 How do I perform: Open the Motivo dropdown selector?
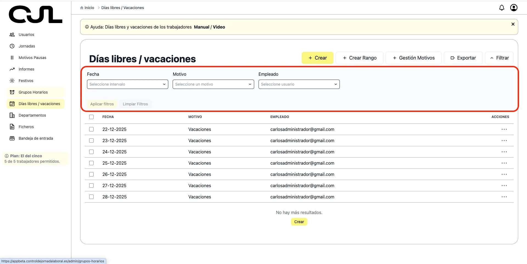(x=213, y=84)
